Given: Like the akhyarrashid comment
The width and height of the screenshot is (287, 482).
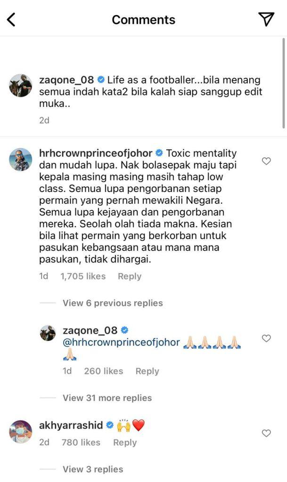Looking at the screenshot, I should point(266,433).
